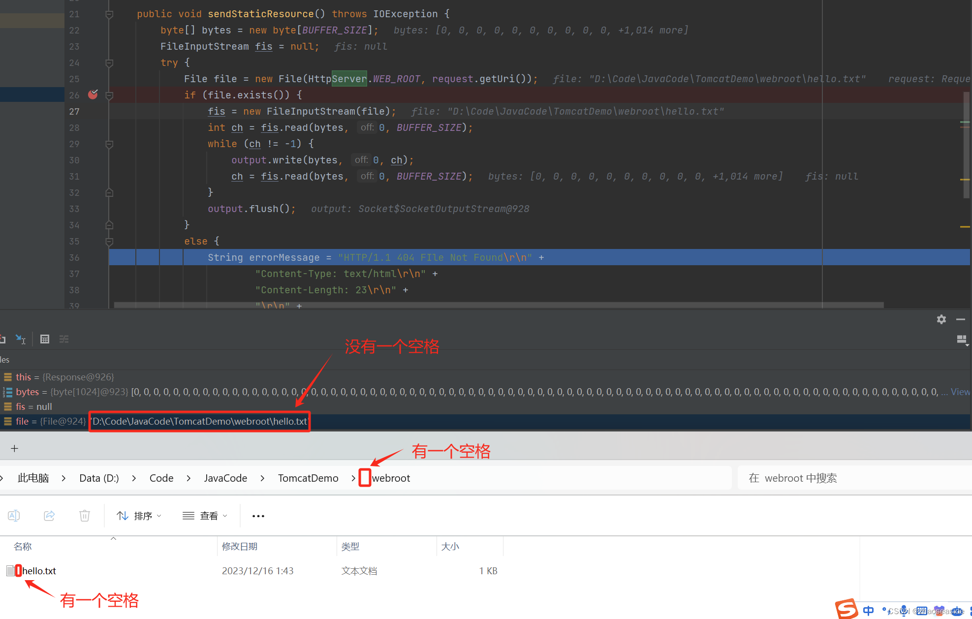The image size is (972, 619).
Task: Click the Share icon in Explorer toolbar
Action: (x=49, y=516)
